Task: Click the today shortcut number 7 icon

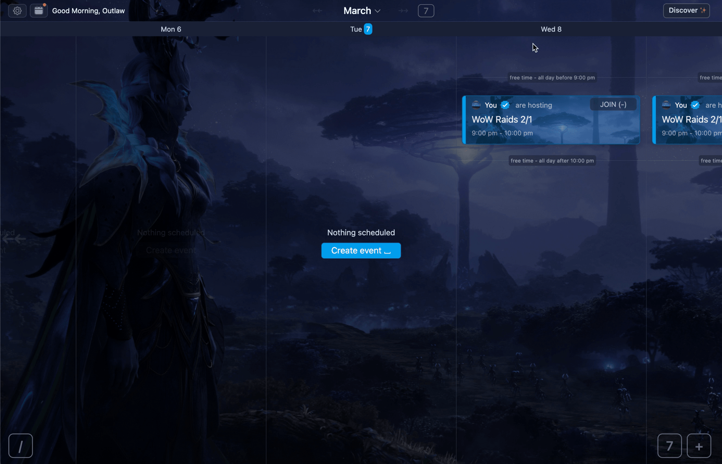Action: (668, 446)
